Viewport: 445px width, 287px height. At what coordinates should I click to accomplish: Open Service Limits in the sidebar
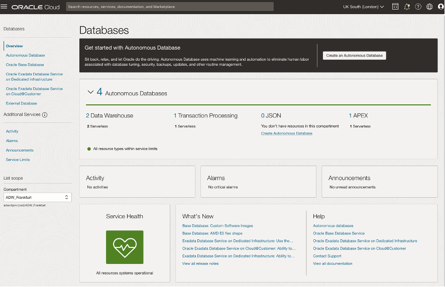pyautogui.click(x=18, y=160)
